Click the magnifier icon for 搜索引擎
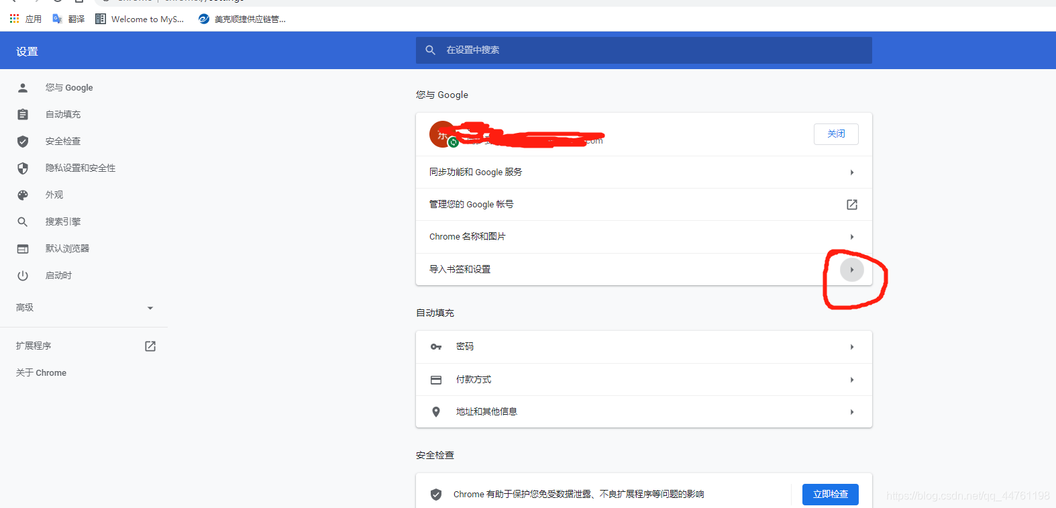Viewport: 1056px width, 508px height. (x=23, y=222)
